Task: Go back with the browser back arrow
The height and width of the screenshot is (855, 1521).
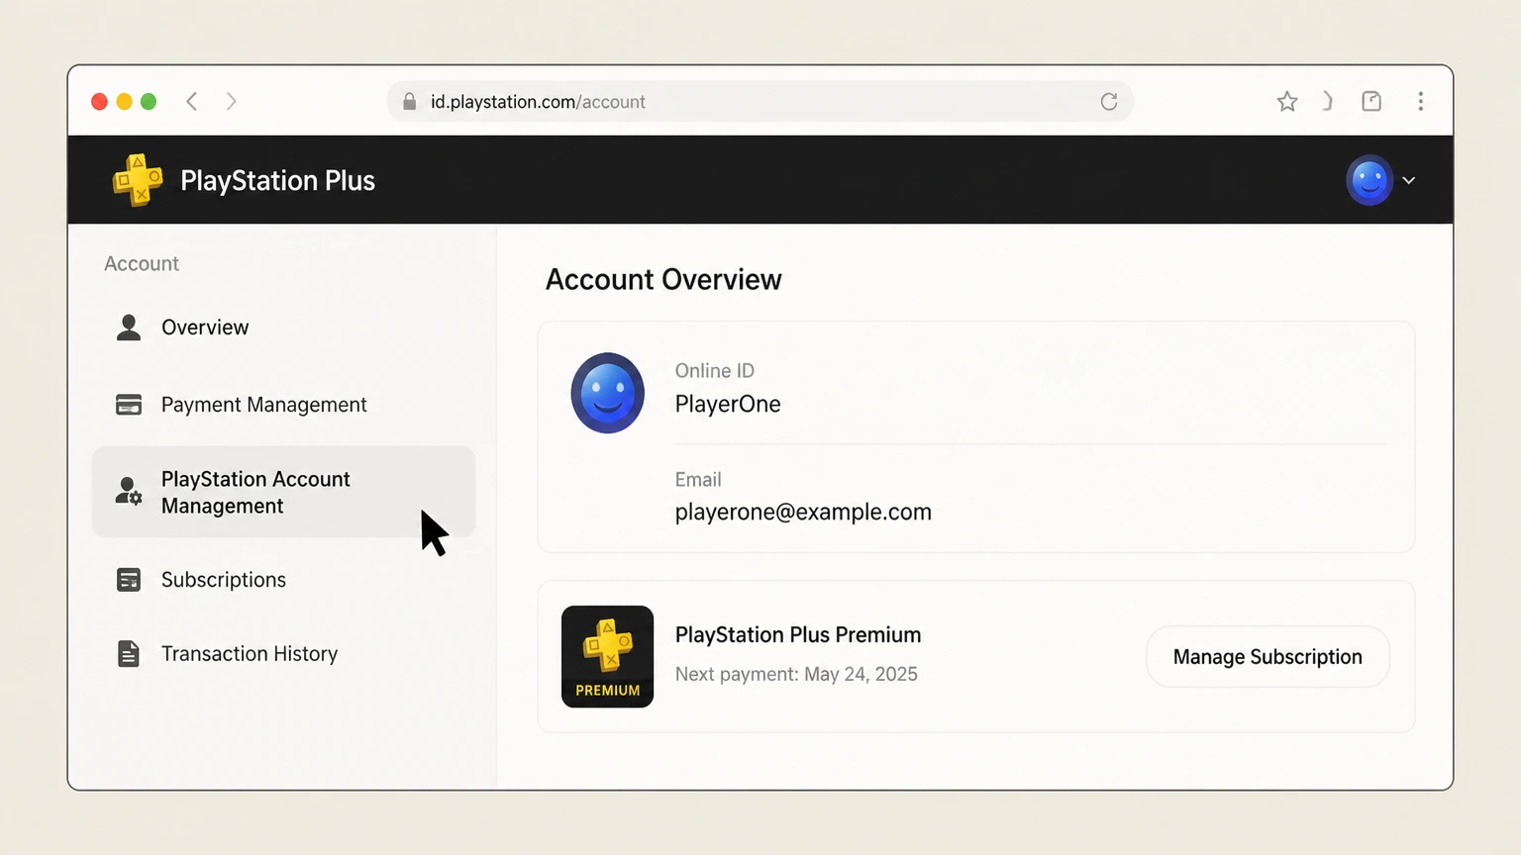Action: click(x=192, y=101)
